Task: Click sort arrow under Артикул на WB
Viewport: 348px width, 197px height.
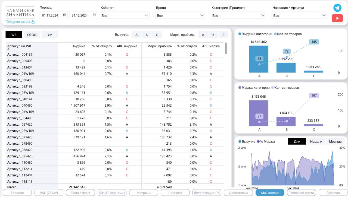Action: pyautogui.click(x=8, y=49)
